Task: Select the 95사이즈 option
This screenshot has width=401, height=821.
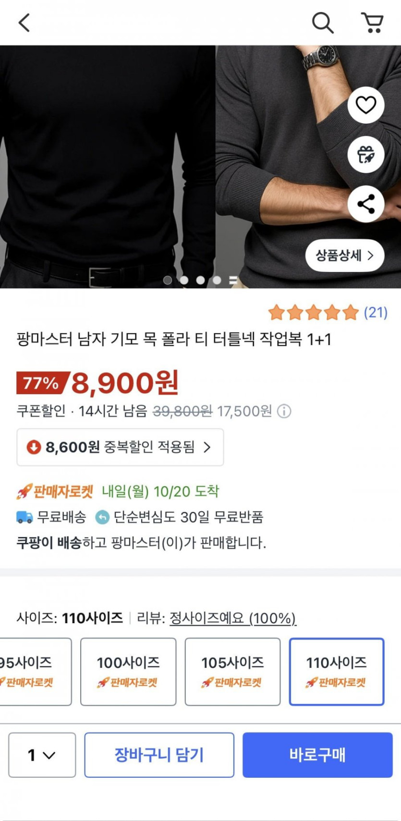Action: pyautogui.click(x=34, y=671)
